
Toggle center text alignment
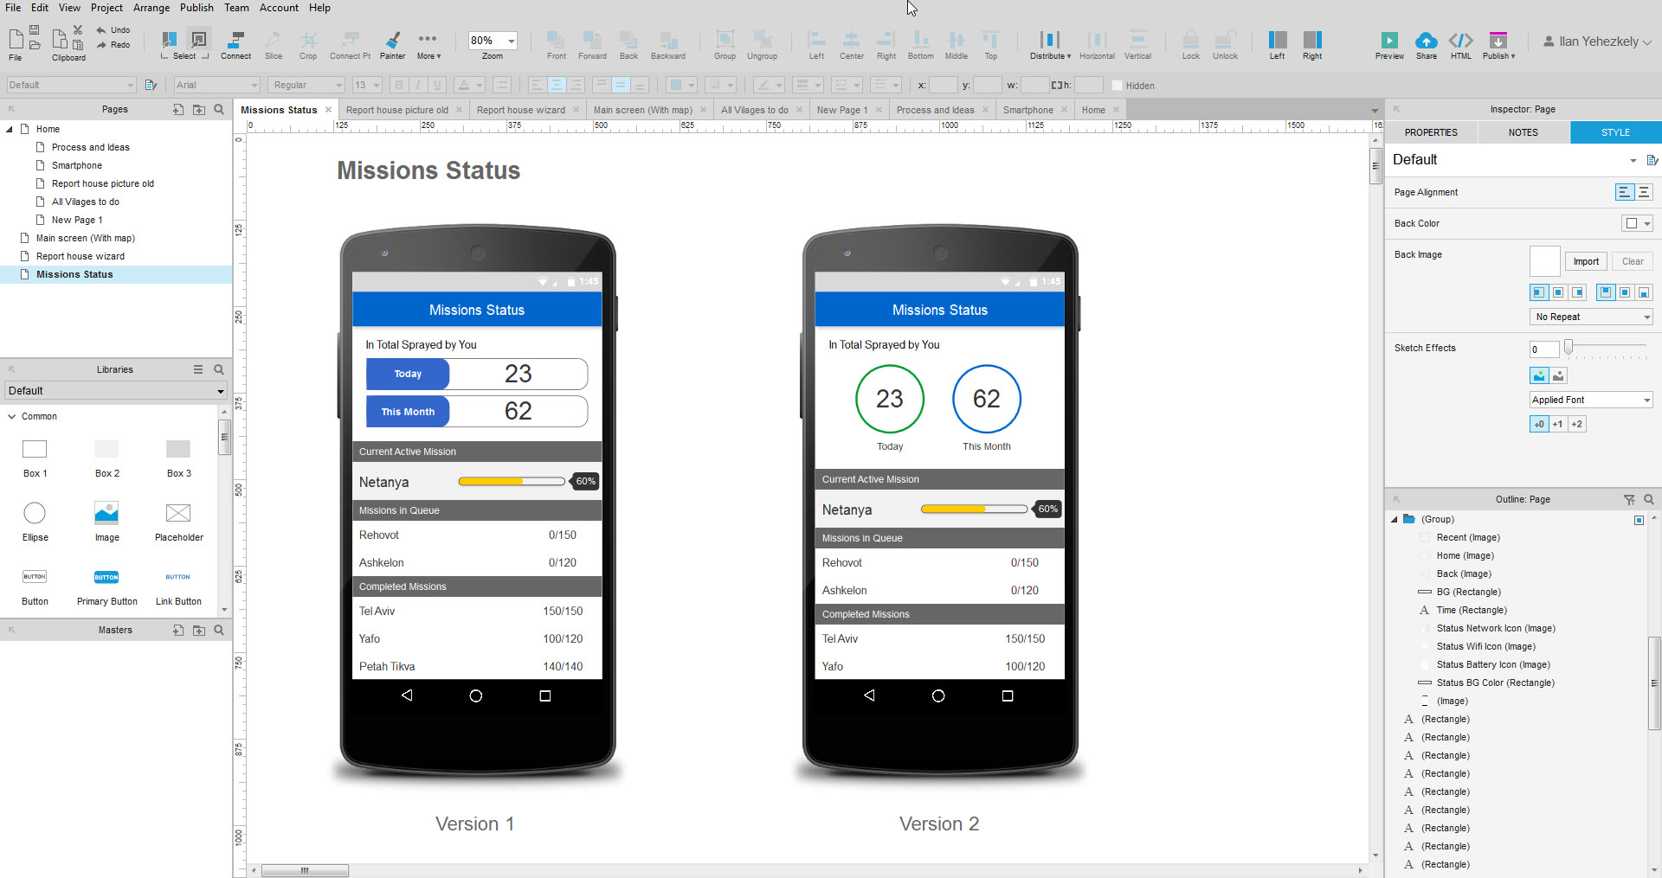556,85
